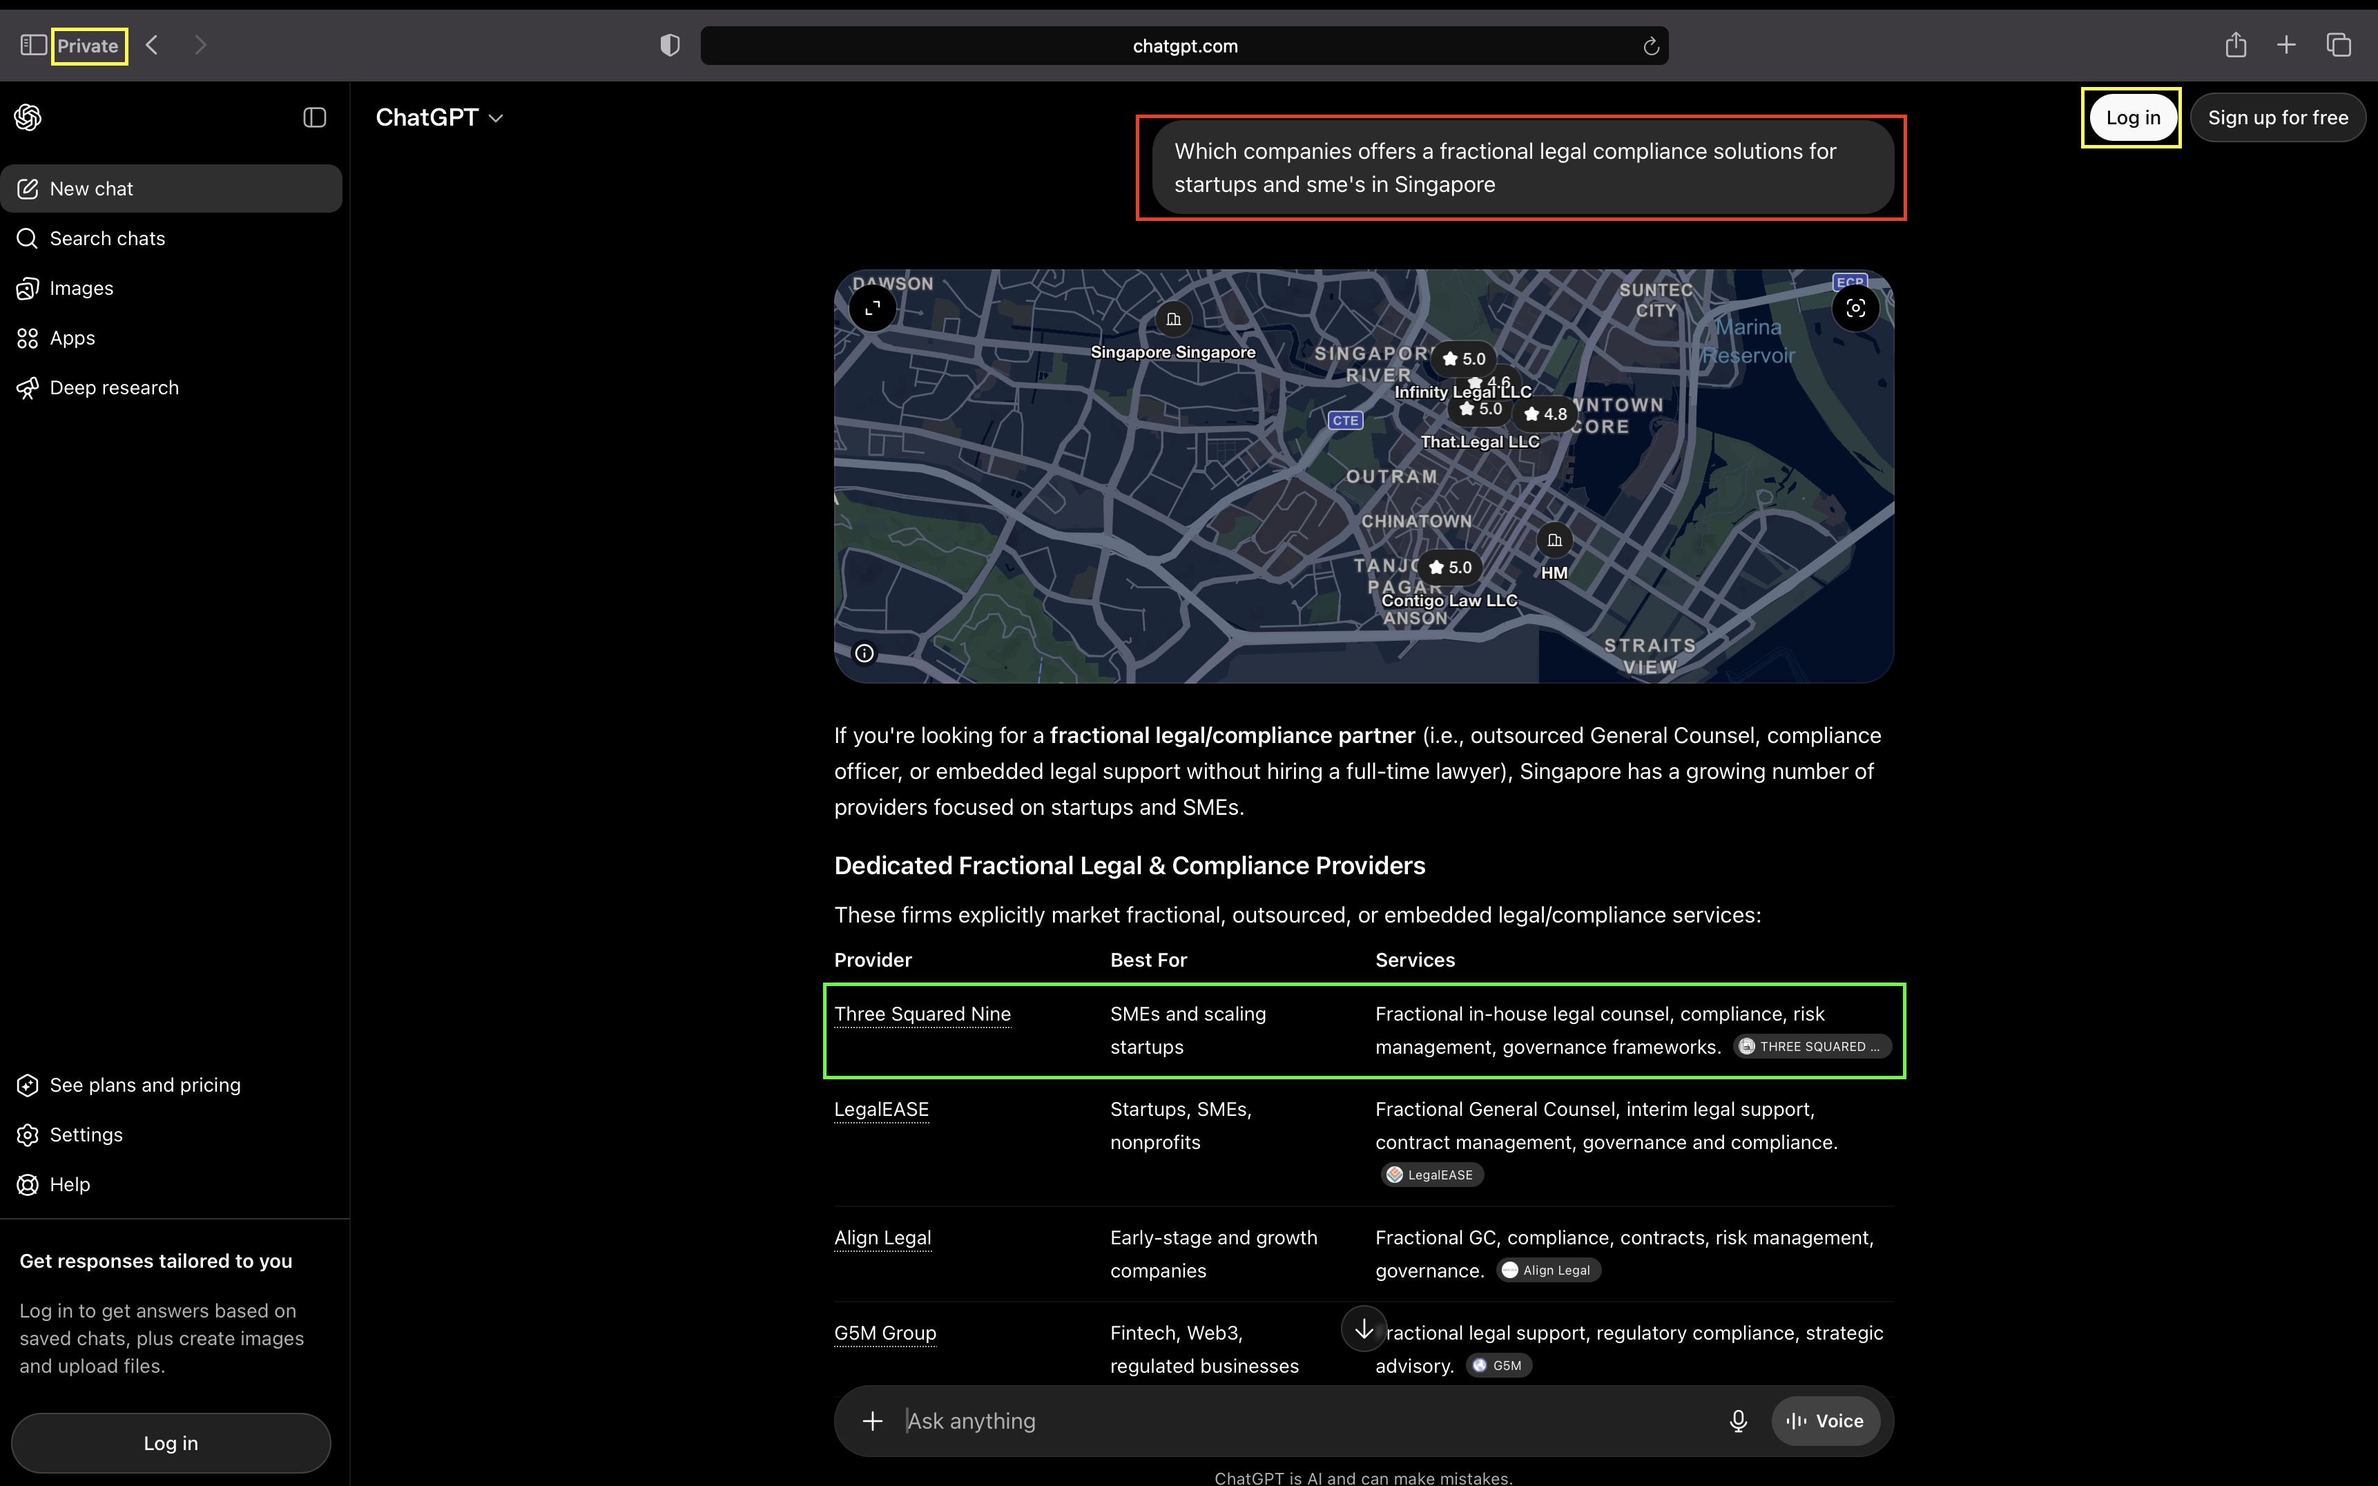Jump to bottom with down arrow button
The image size is (2378, 1486).
click(x=1364, y=1330)
